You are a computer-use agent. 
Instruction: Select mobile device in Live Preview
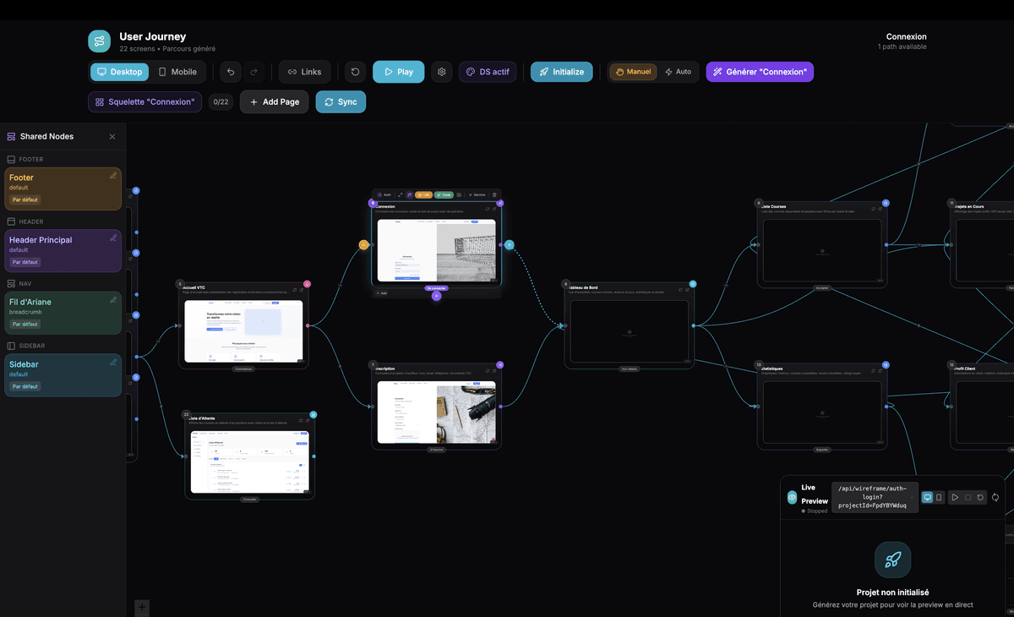(939, 497)
